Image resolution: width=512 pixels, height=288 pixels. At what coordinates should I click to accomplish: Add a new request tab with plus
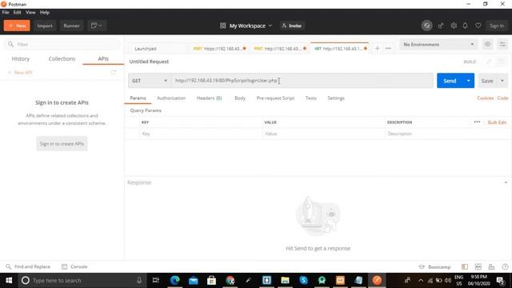click(377, 48)
